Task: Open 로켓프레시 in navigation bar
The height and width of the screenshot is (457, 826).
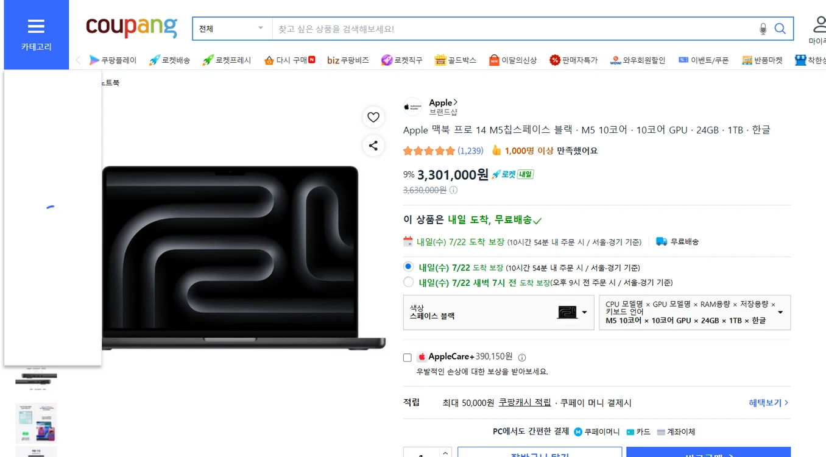Action: (x=227, y=60)
